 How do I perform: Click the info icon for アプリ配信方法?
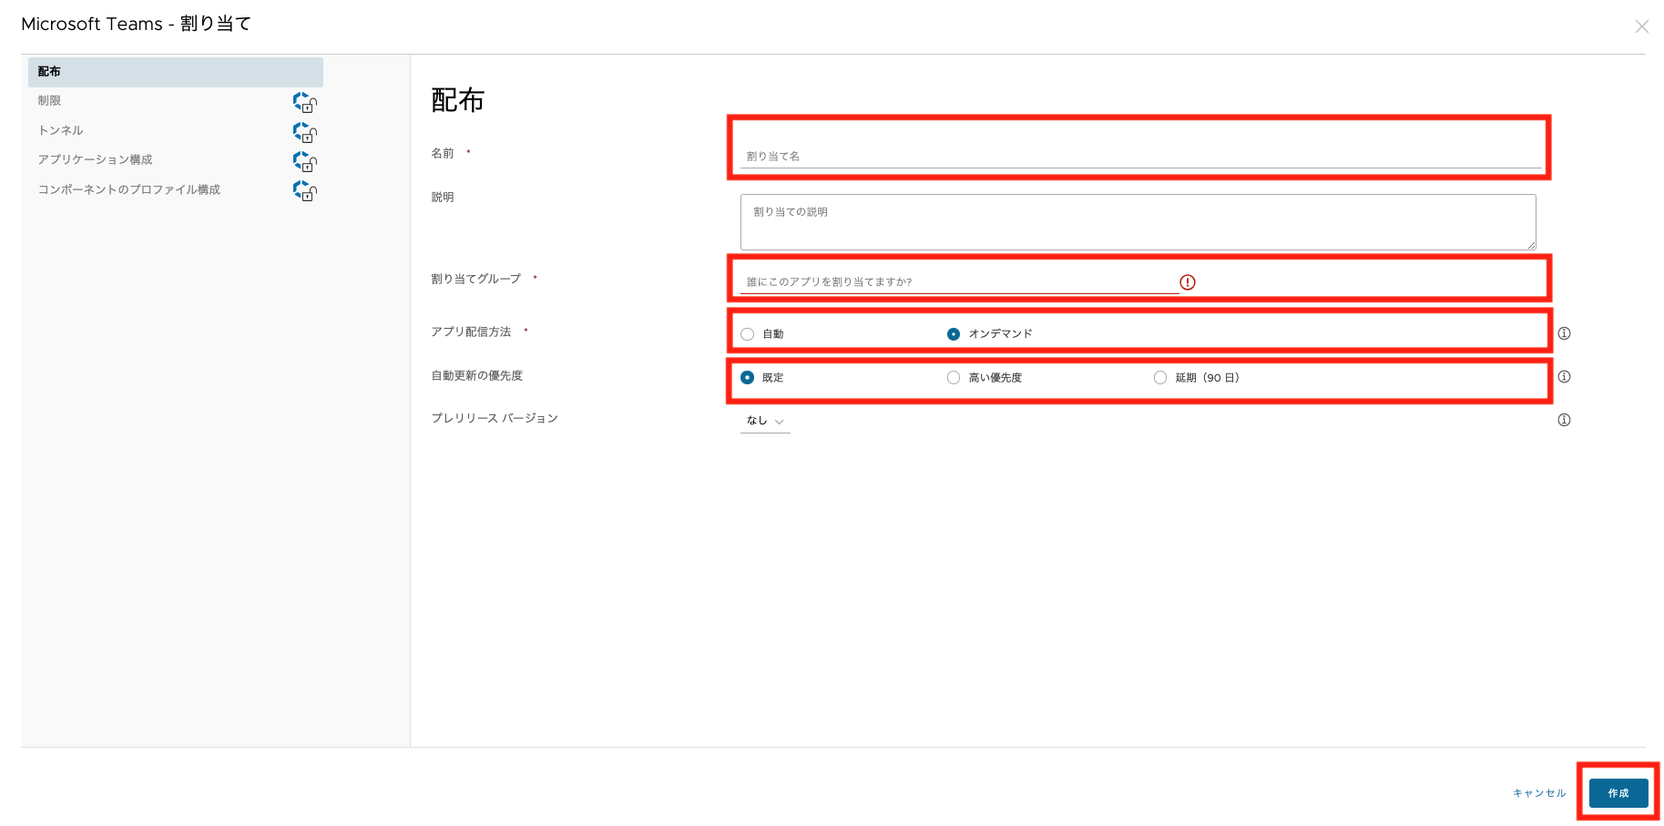click(1564, 333)
